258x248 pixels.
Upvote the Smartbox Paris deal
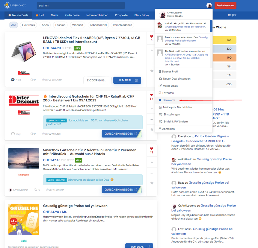click(152, 162)
